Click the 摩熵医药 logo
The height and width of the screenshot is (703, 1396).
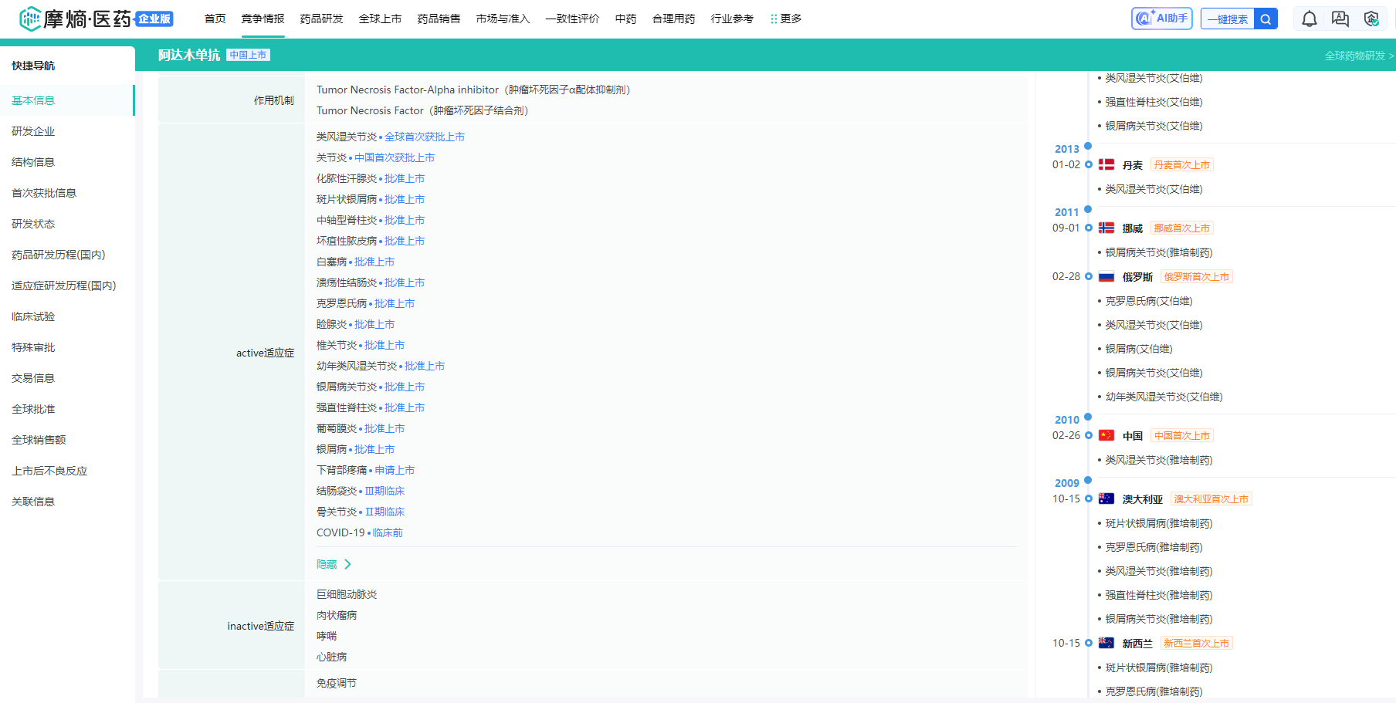[96, 19]
